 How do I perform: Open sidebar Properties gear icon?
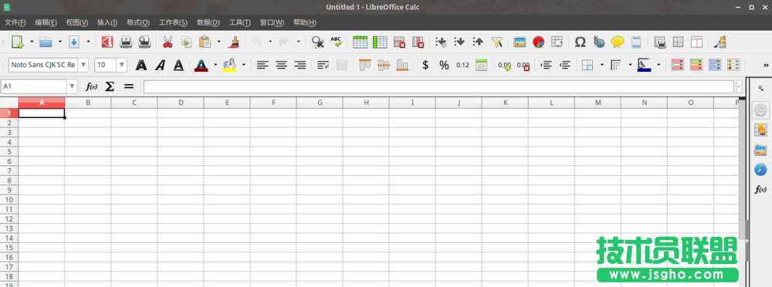click(x=760, y=111)
